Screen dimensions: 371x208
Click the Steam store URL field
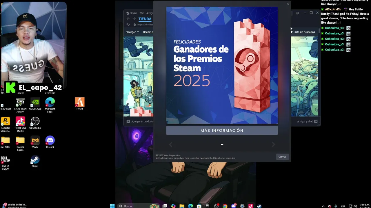coord(145,25)
